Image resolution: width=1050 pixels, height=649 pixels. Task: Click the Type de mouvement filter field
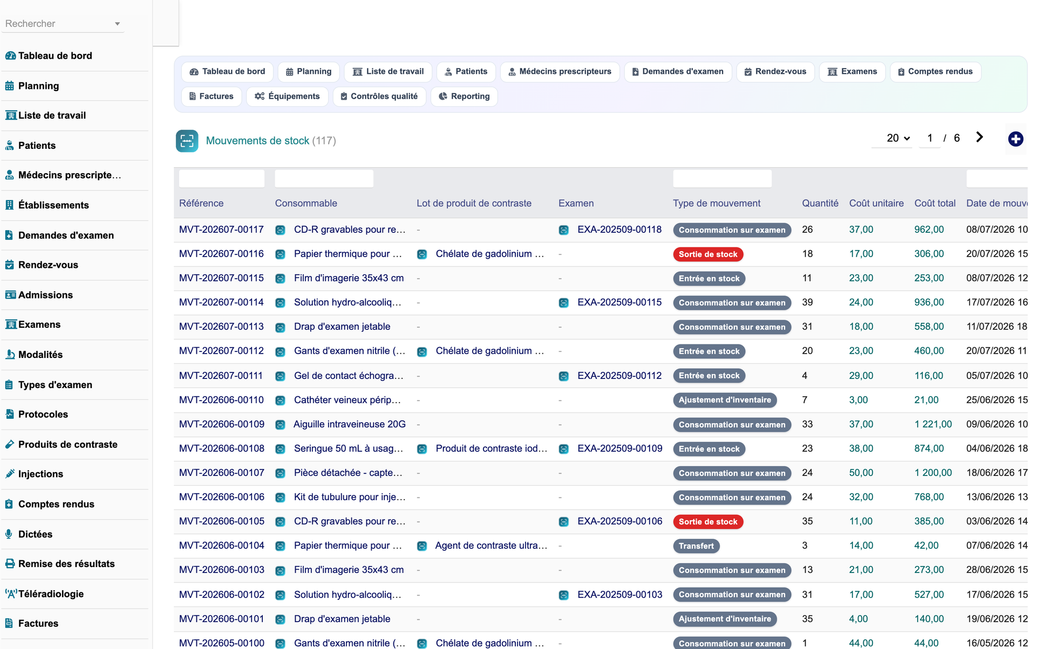point(722,178)
